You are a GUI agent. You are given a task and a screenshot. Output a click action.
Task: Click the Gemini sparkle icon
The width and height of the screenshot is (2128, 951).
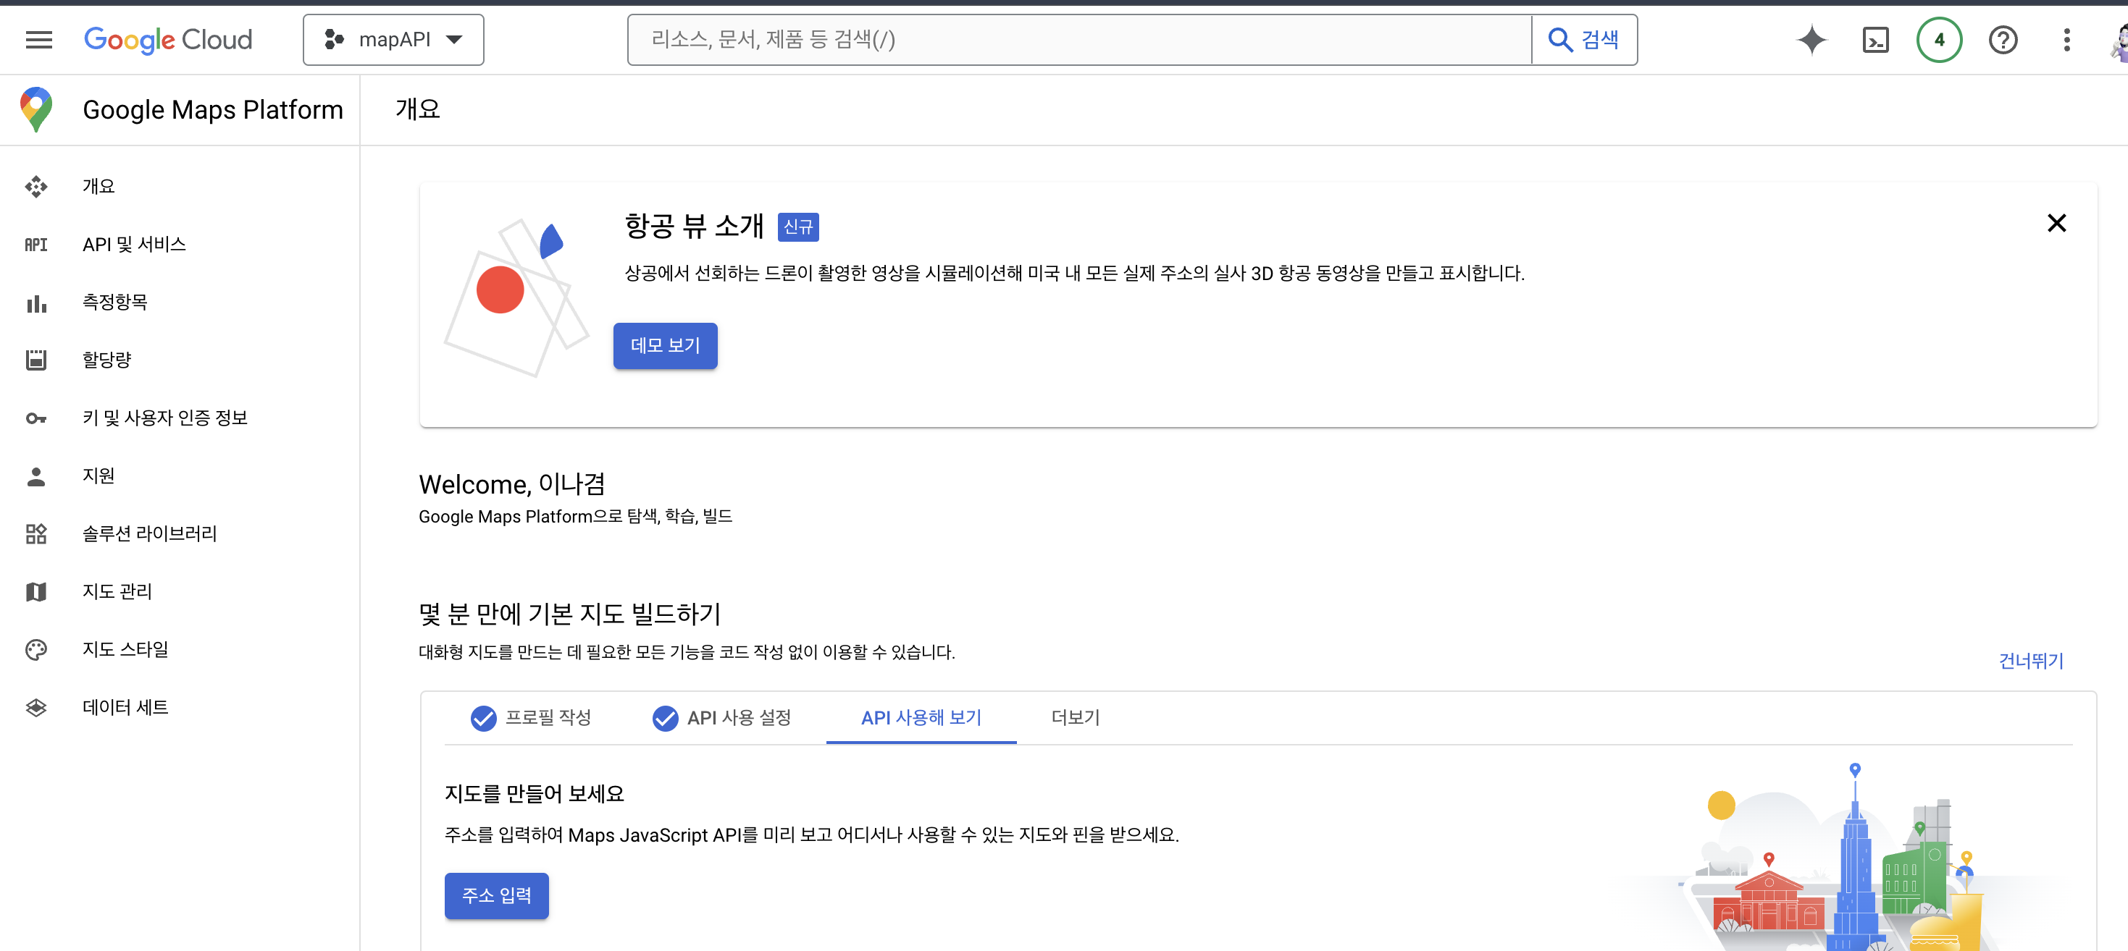pos(1811,39)
